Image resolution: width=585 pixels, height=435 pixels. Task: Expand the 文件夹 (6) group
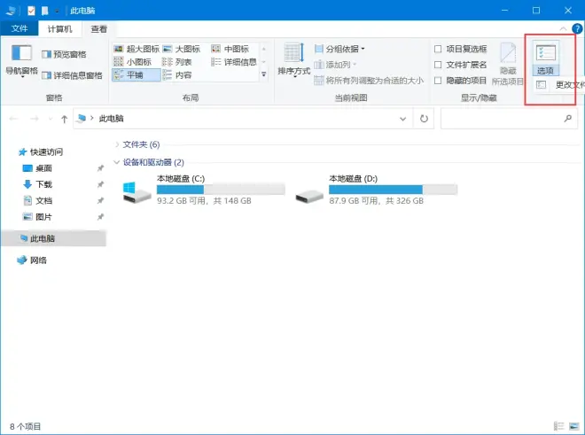(117, 144)
